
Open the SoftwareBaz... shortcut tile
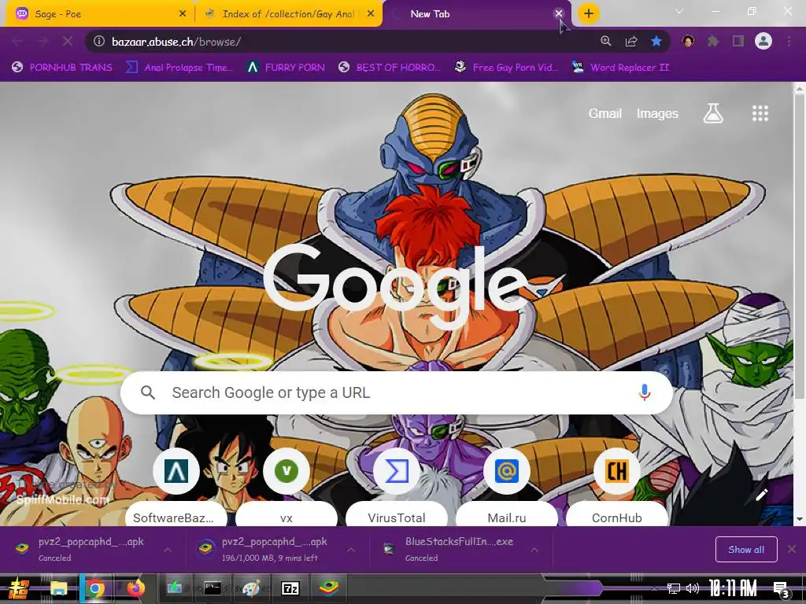176,488
